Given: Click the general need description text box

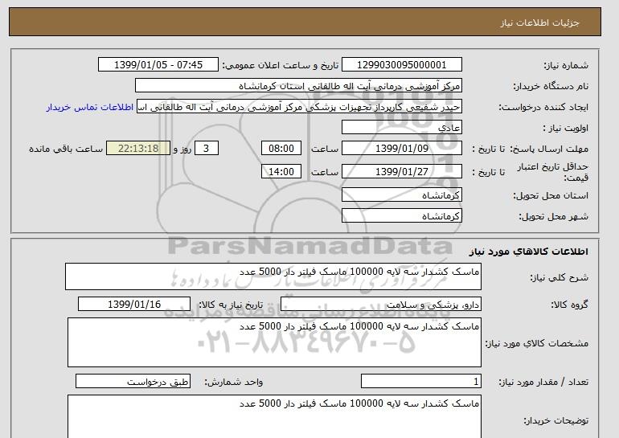Looking at the screenshot, I should click(x=273, y=276).
